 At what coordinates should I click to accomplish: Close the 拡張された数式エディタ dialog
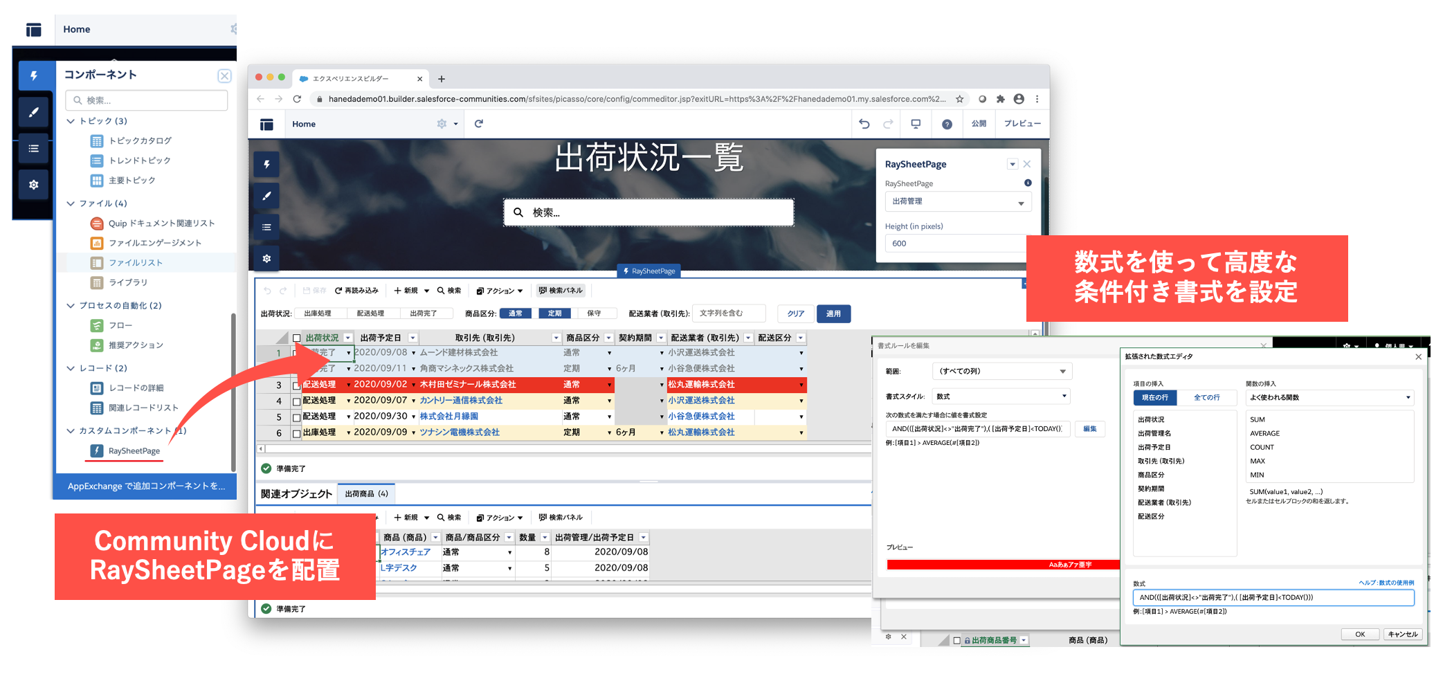[1418, 356]
